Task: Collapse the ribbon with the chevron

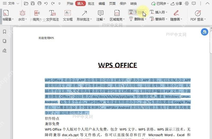Action: click(207, 3)
